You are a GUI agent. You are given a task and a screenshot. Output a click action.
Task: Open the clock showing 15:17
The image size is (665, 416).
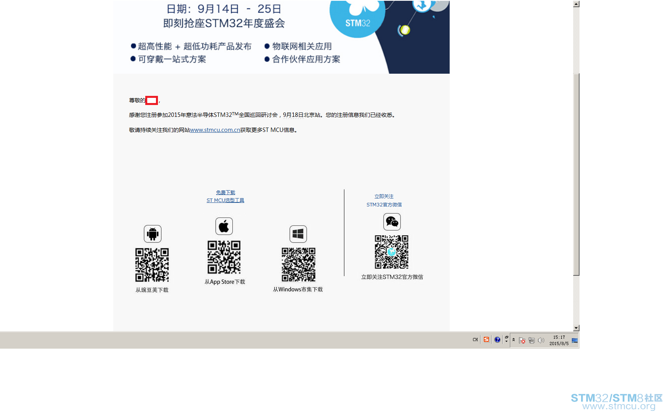tap(559, 340)
